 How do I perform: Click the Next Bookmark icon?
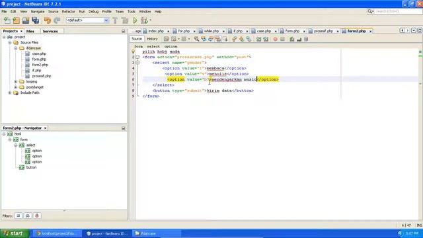click(x=241, y=39)
